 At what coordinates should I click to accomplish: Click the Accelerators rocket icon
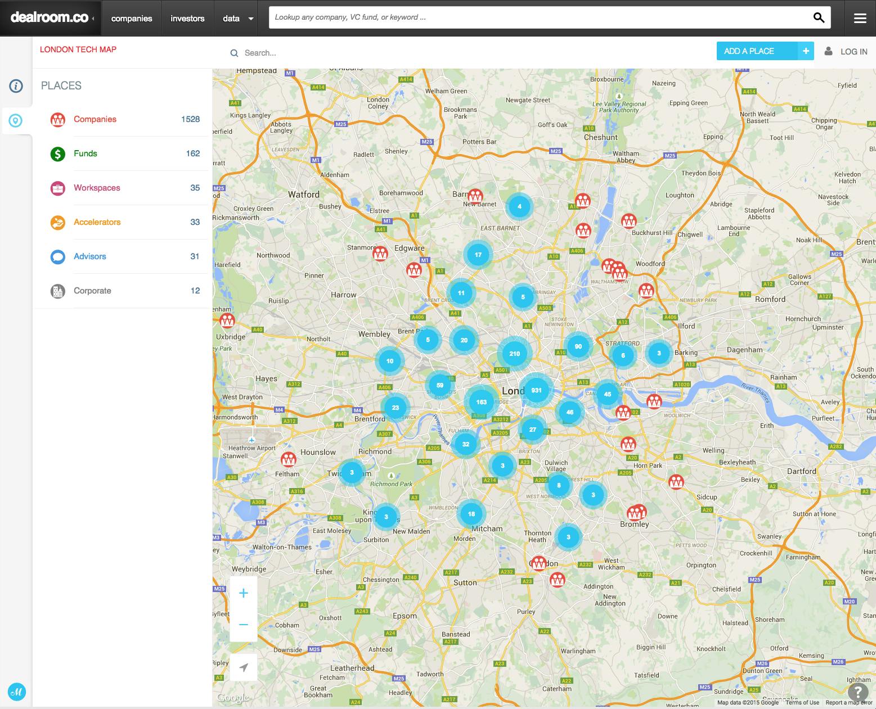[x=58, y=222]
